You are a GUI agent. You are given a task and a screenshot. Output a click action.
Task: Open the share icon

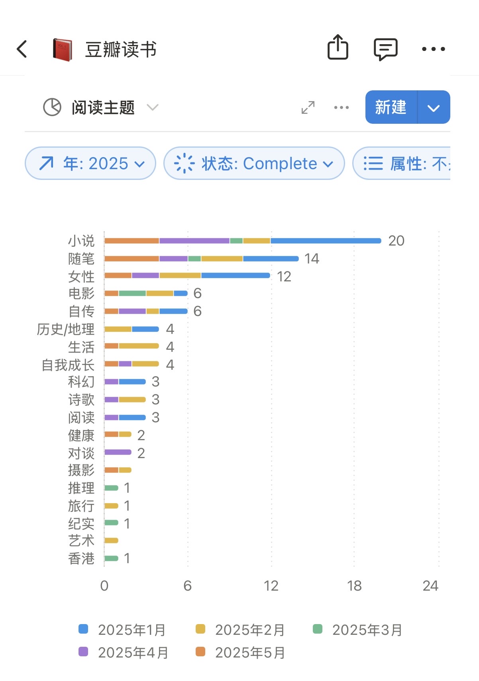coord(338,47)
